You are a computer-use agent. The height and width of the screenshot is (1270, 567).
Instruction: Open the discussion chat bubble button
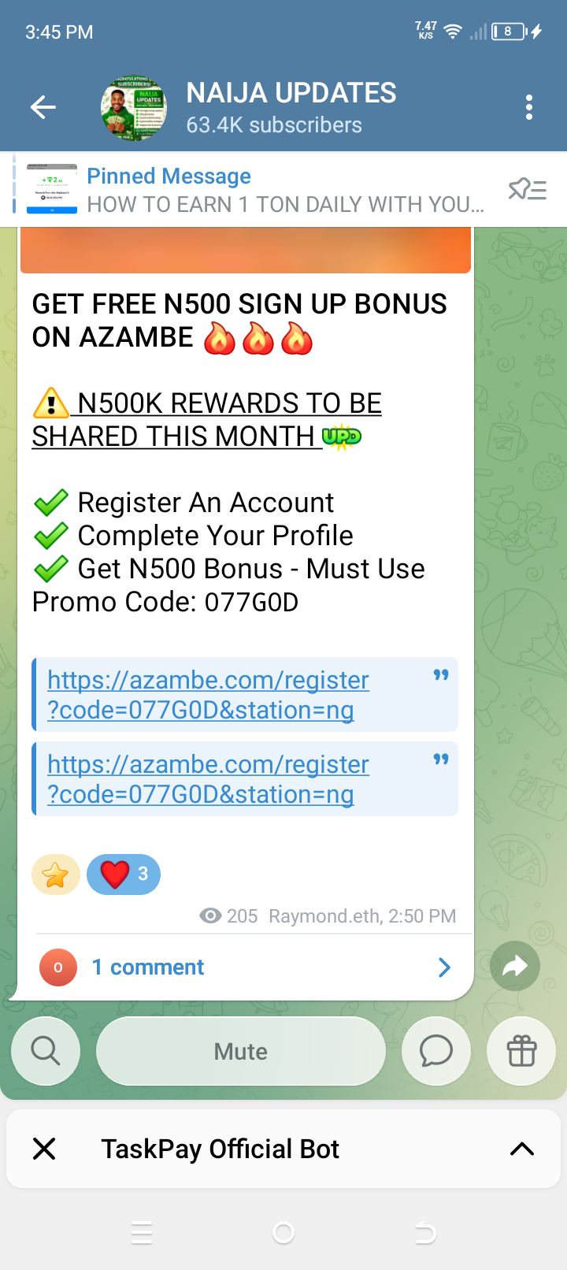pos(436,1051)
